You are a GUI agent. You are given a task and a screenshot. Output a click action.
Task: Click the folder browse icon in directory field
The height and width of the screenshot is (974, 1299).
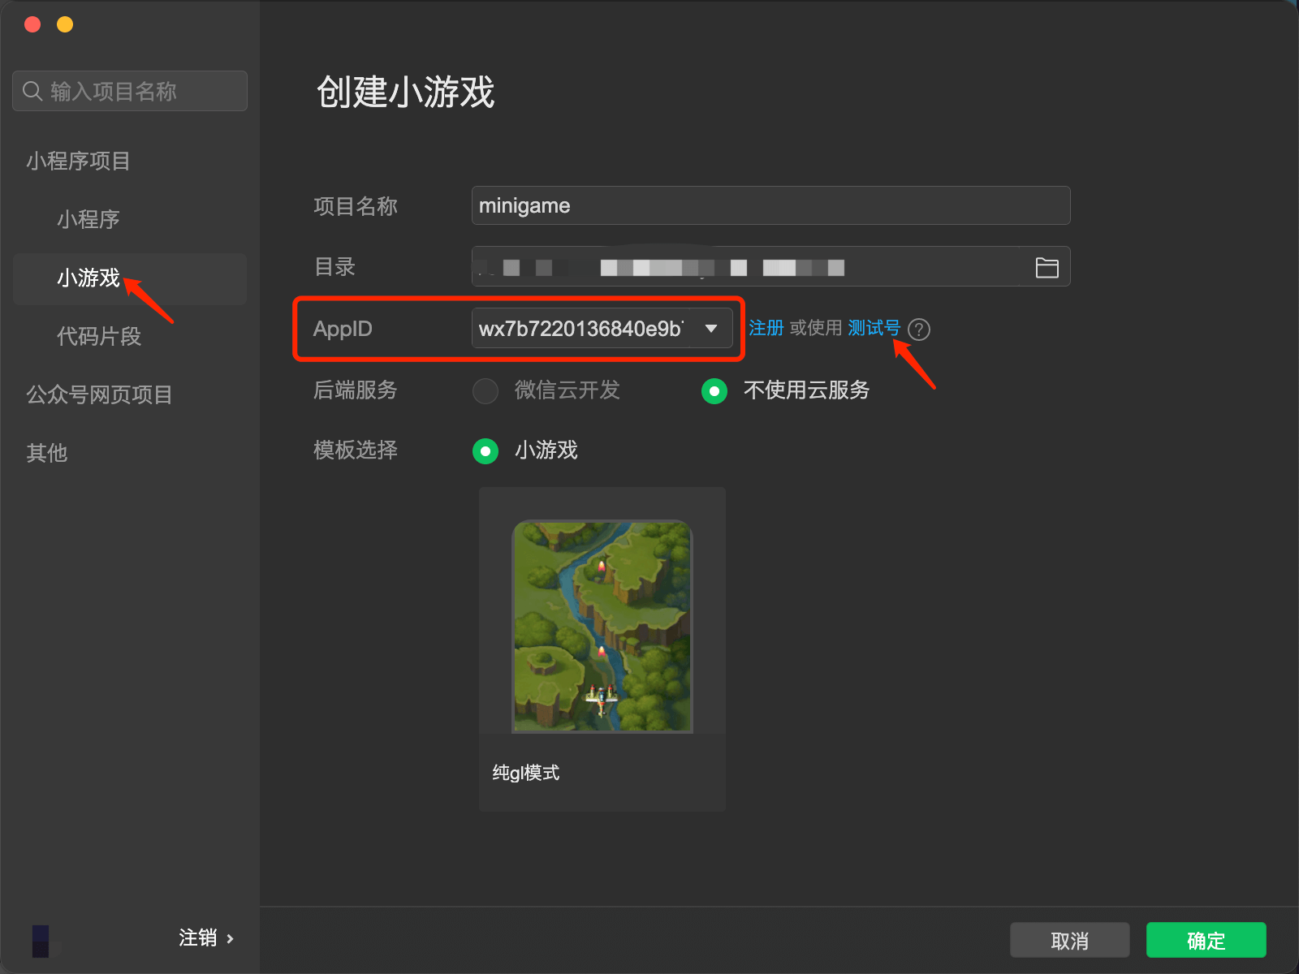point(1047,268)
